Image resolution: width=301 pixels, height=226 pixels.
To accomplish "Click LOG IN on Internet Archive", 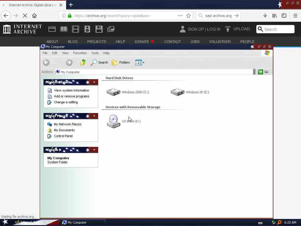I will (x=213, y=29).
